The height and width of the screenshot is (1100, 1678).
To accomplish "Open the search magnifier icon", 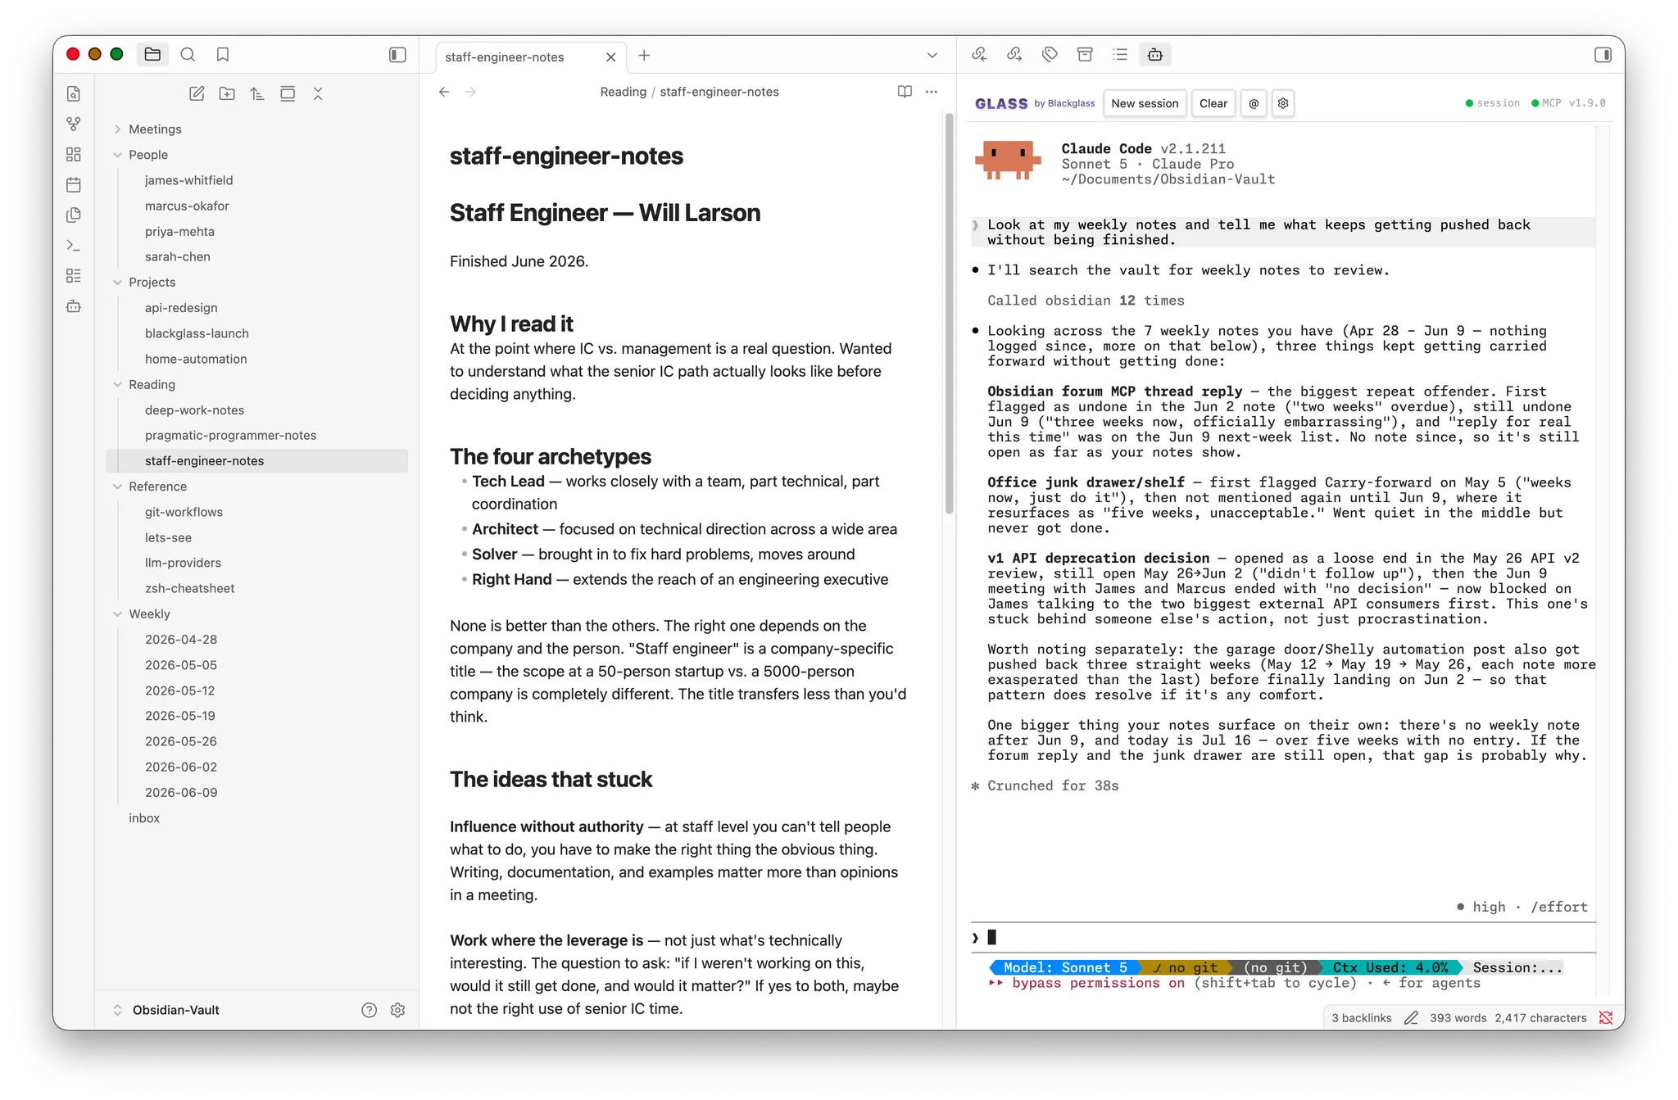I will 188,54.
